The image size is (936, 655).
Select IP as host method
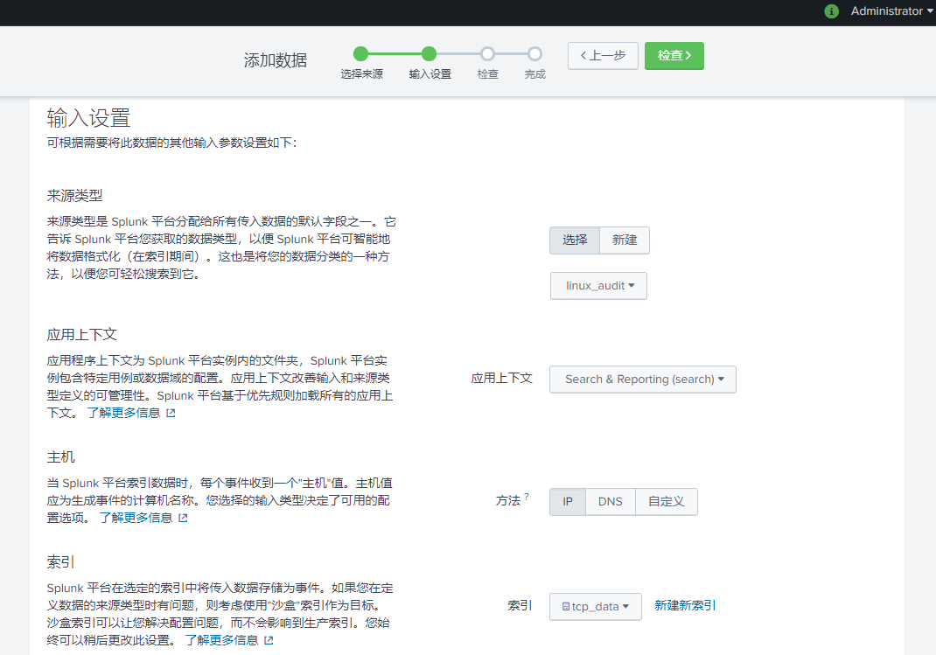[568, 502]
